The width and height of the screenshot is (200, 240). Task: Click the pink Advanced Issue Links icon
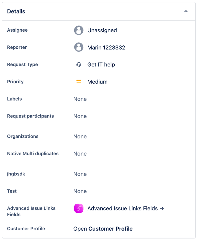click(79, 208)
